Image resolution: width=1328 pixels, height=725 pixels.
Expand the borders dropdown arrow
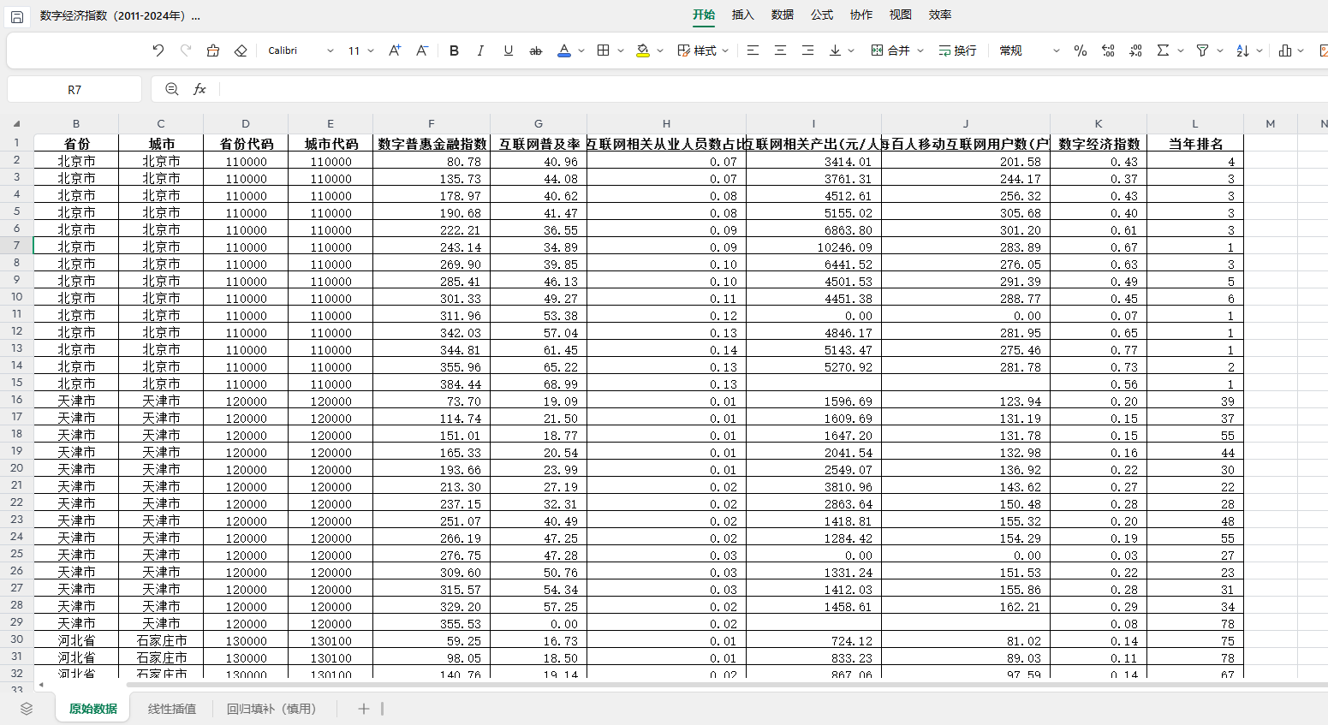pyautogui.click(x=621, y=51)
